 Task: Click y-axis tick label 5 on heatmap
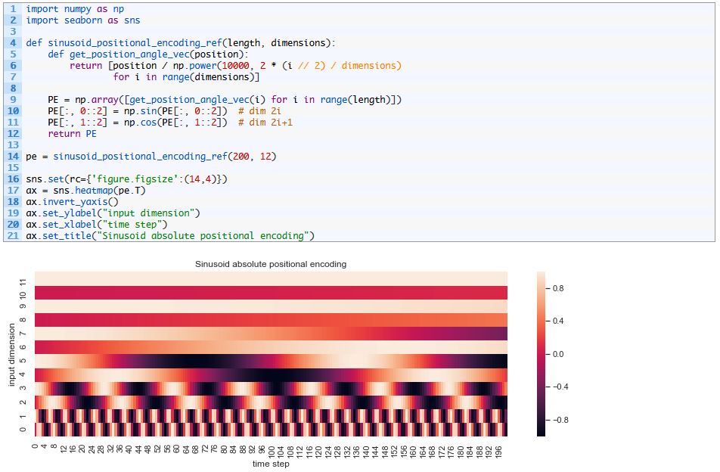coord(23,360)
